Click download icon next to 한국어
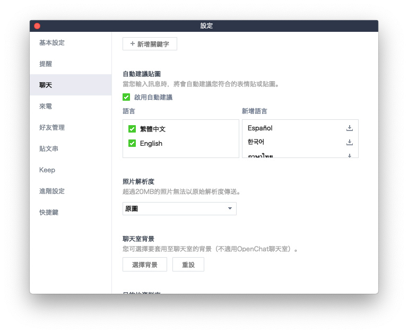This screenshot has height=333, width=408. tap(349, 142)
